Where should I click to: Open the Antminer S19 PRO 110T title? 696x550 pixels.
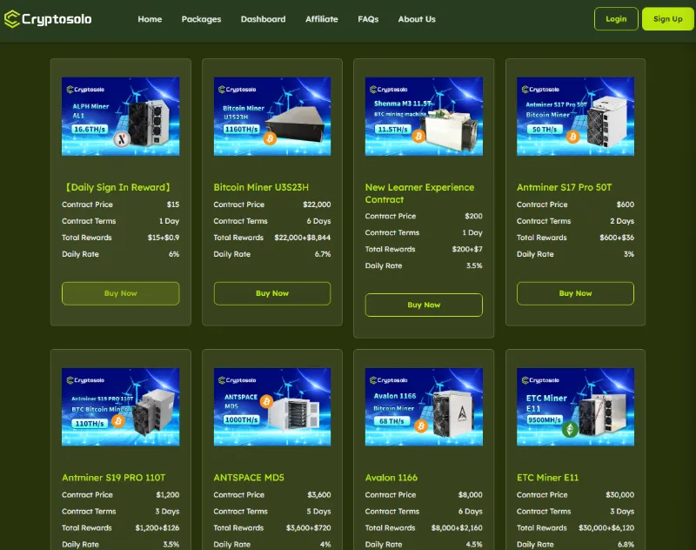click(113, 478)
